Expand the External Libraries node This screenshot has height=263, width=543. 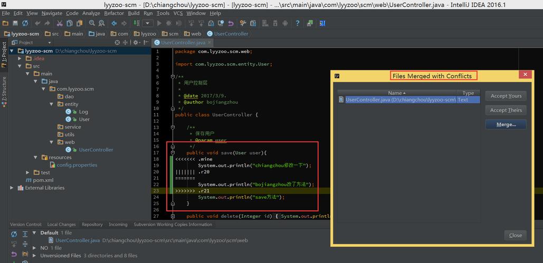tap(12, 188)
